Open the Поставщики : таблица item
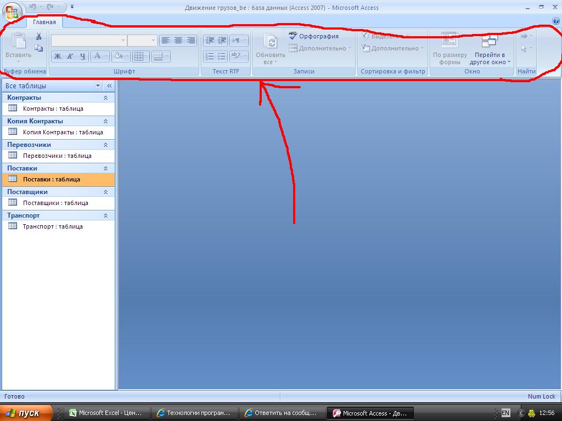This screenshot has width=562, height=421. tap(58, 203)
